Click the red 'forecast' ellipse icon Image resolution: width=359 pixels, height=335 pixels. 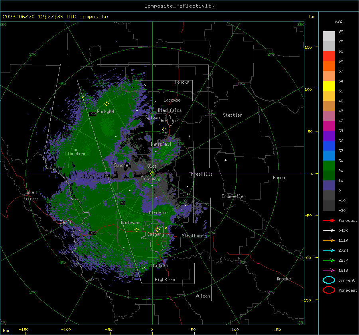pyautogui.click(x=329, y=290)
